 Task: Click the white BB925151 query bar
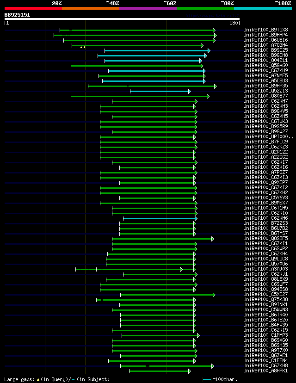pos(122,19)
